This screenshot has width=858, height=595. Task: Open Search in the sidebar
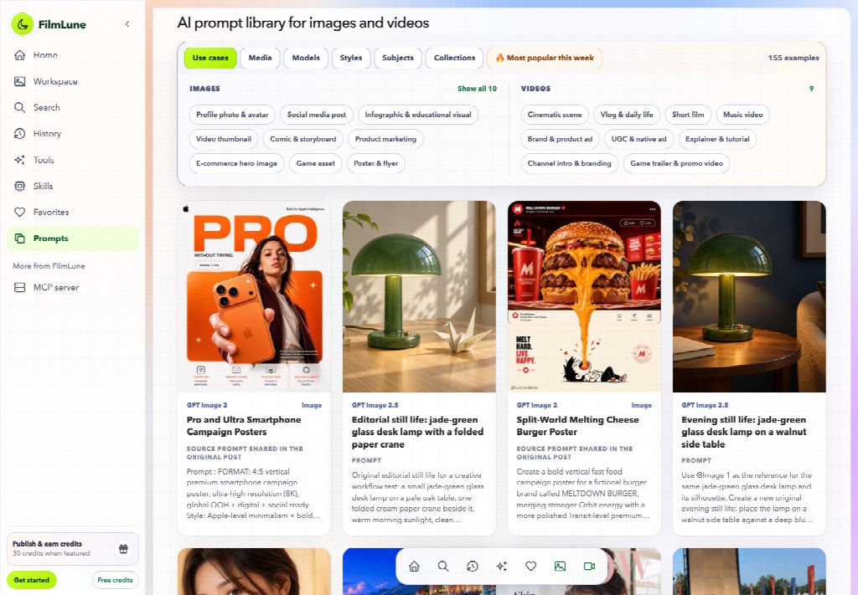point(72,108)
